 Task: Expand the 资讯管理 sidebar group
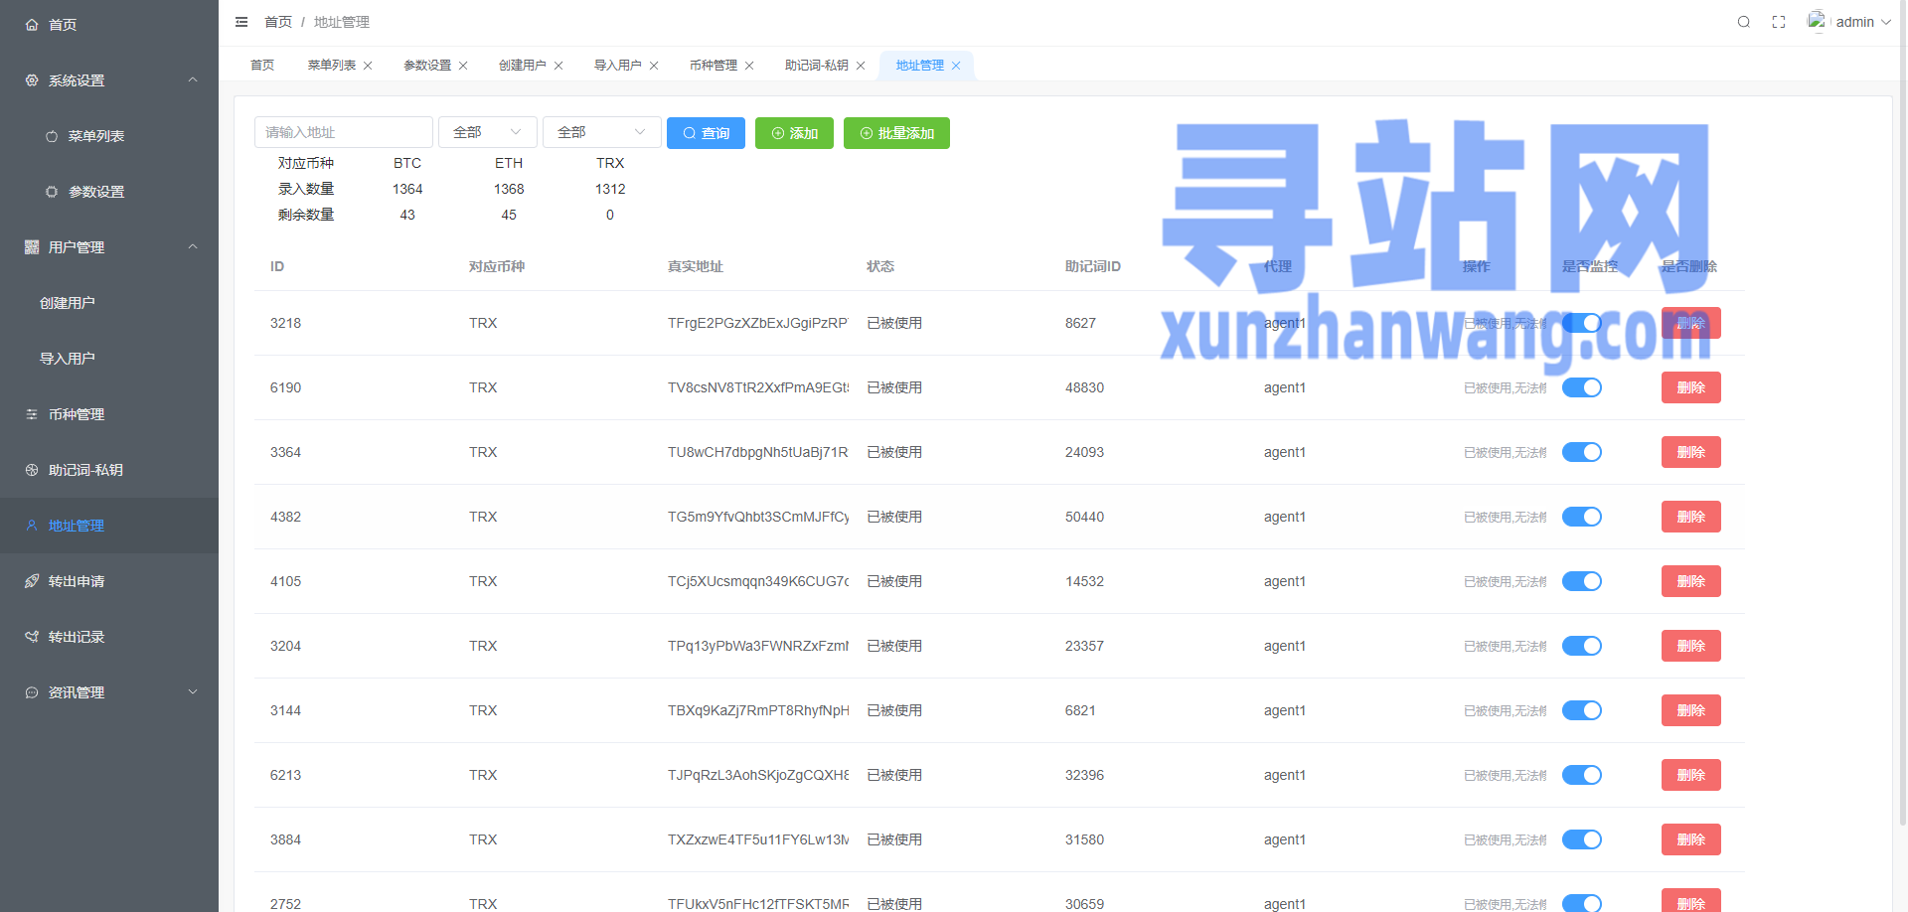(x=193, y=692)
